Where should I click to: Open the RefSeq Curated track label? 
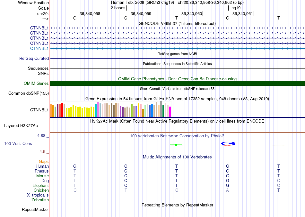34,58
